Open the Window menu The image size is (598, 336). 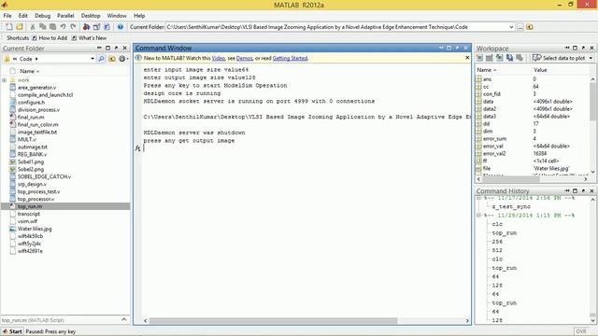coord(117,16)
